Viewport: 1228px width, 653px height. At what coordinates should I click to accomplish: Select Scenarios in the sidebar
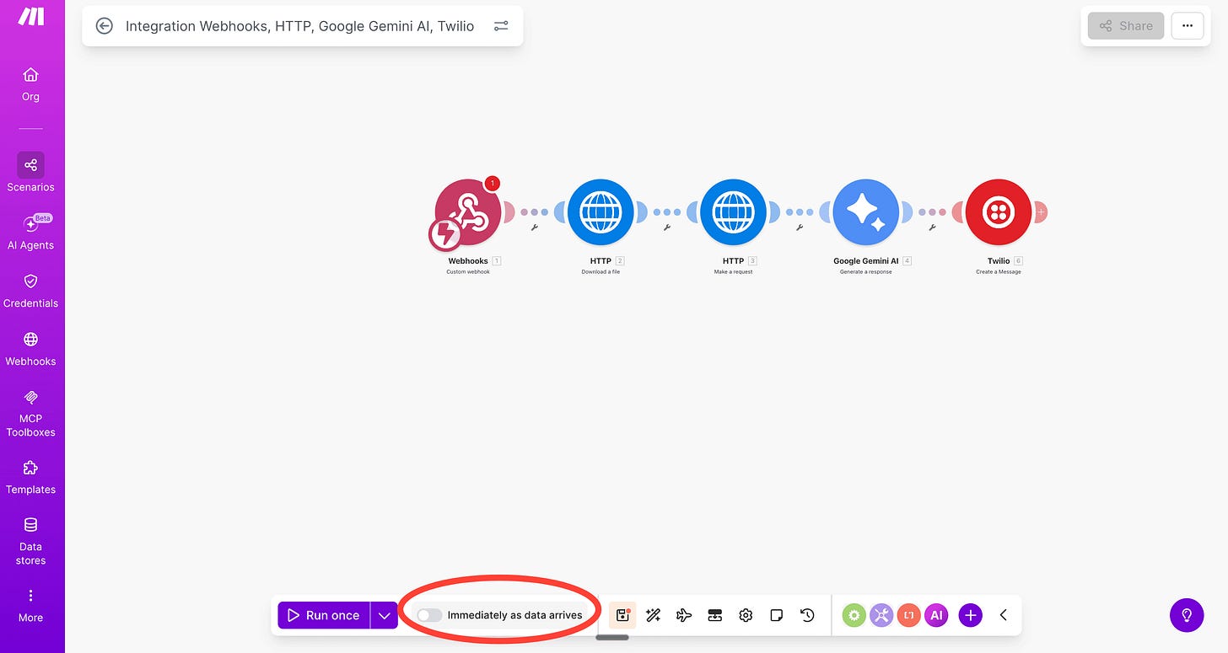point(30,173)
